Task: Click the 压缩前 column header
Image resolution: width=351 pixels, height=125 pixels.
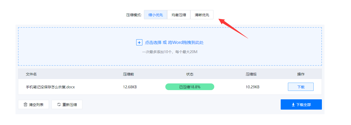Action: click(129, 74)
